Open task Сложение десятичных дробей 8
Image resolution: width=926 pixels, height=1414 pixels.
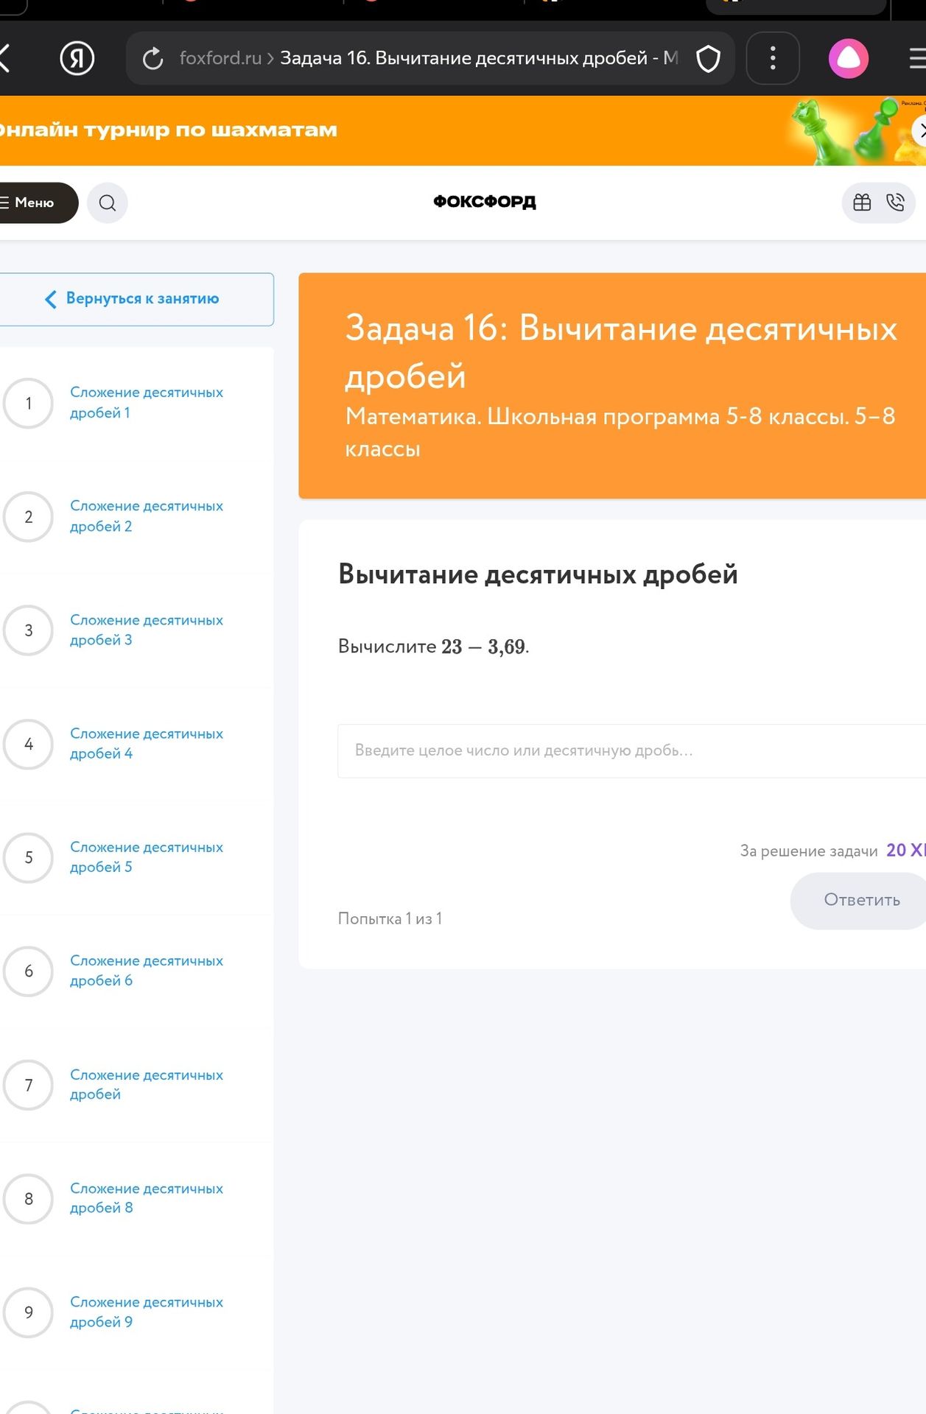tap(146, 1197)
